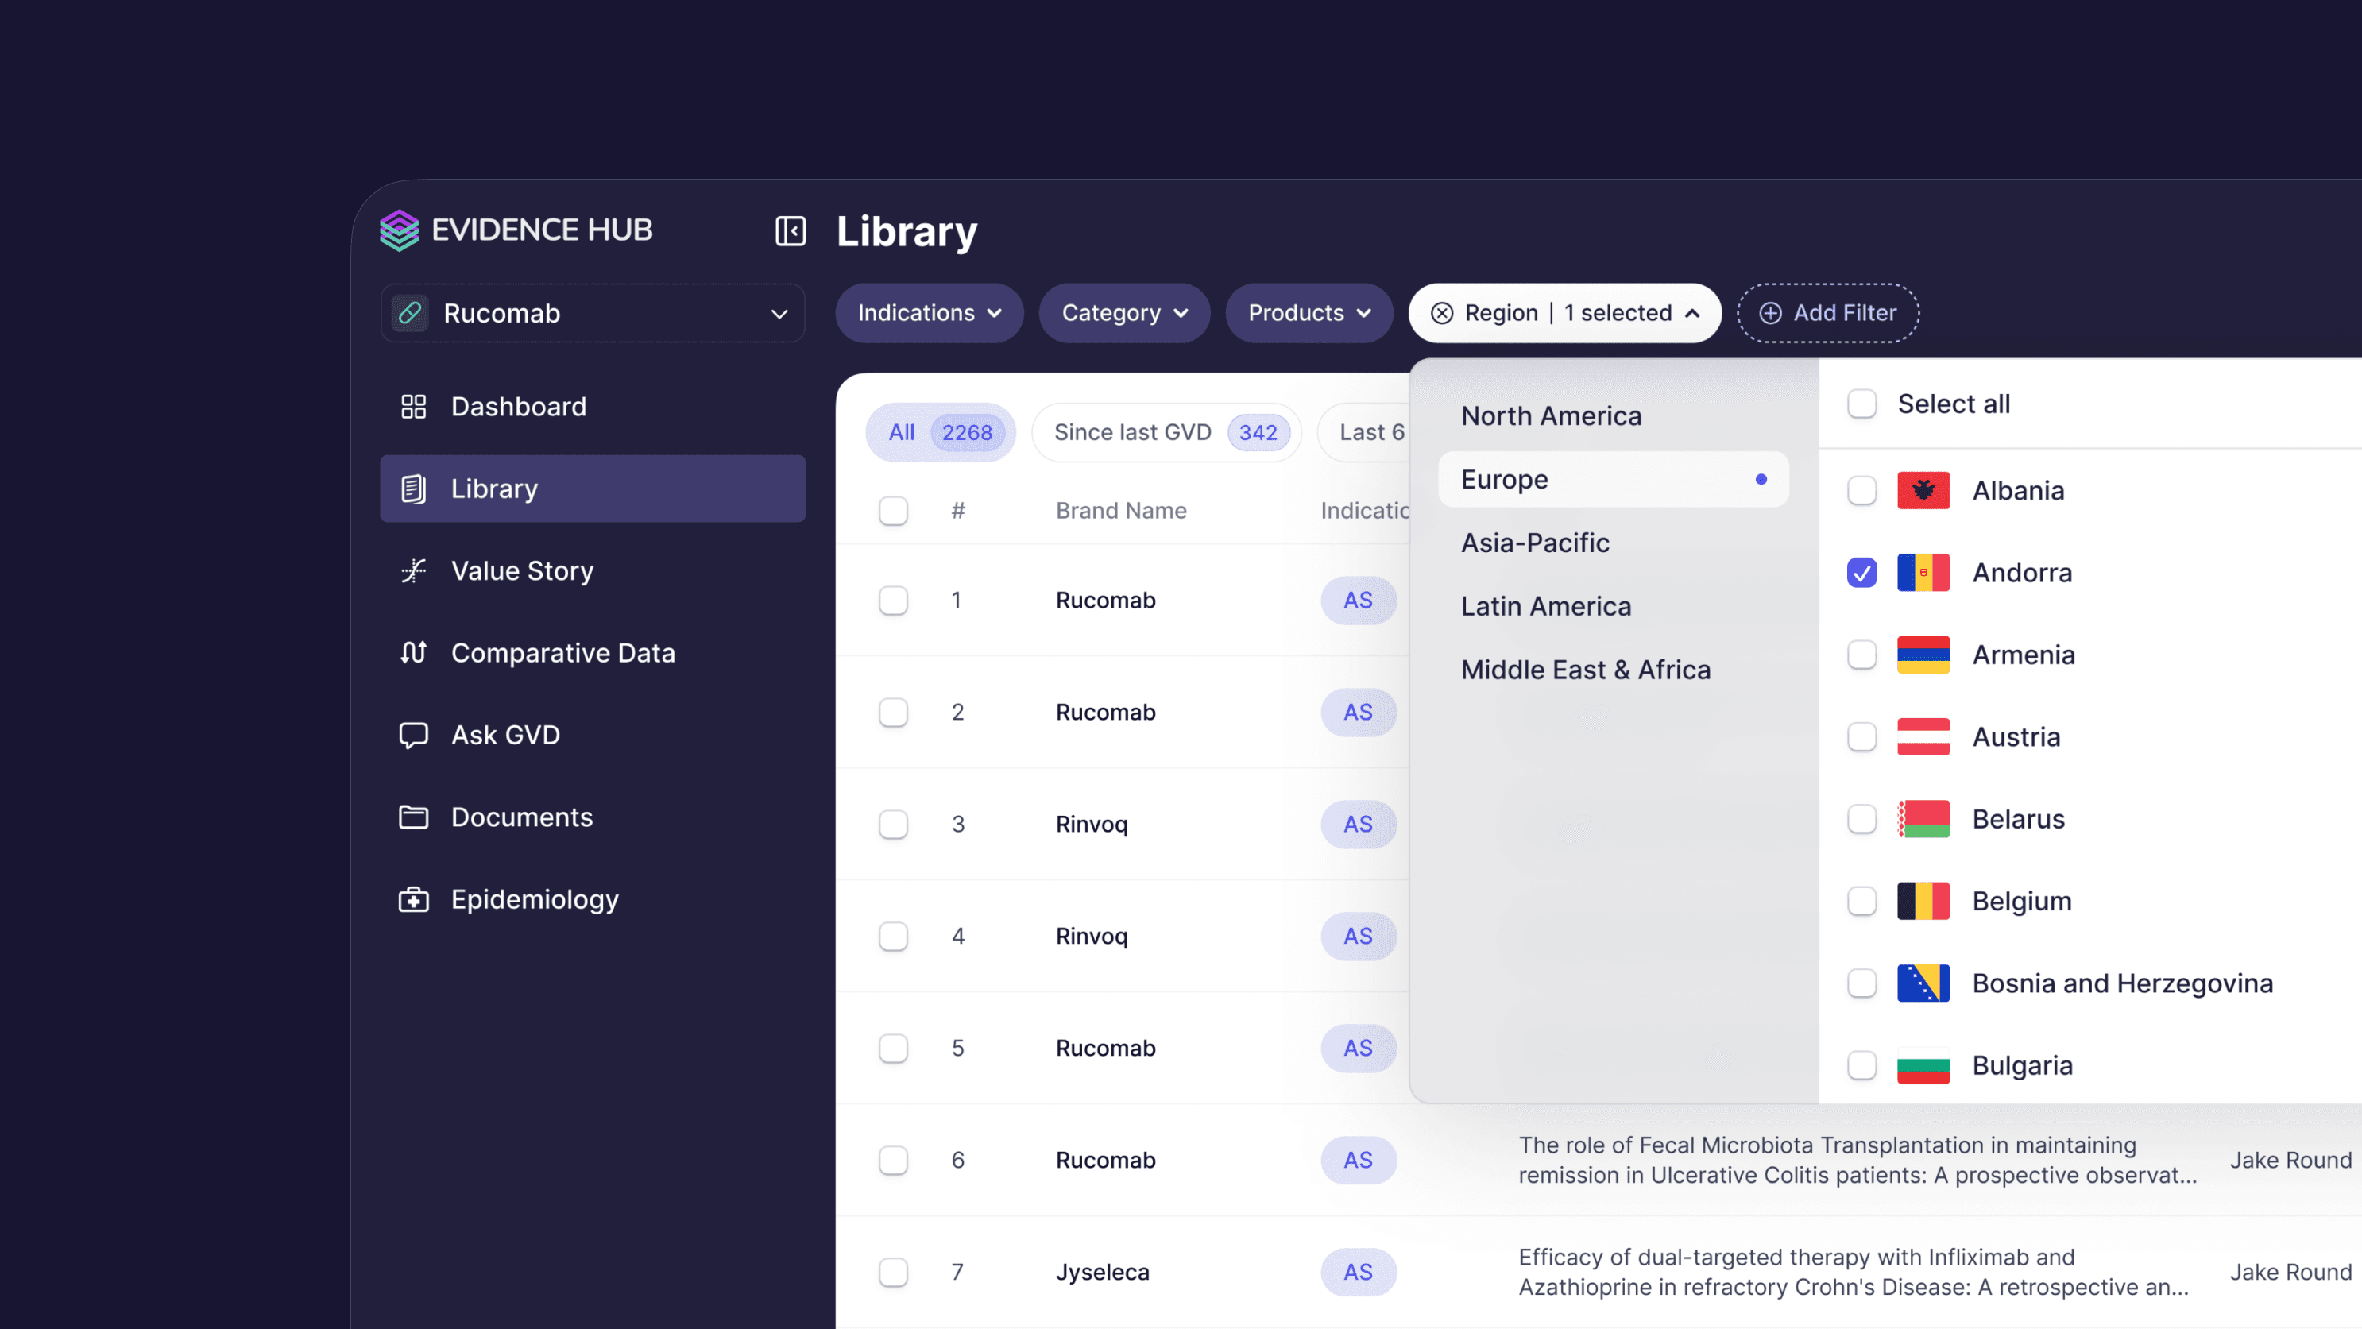
Task: Open the Indications filter dropdown
Action: (928, 314)
